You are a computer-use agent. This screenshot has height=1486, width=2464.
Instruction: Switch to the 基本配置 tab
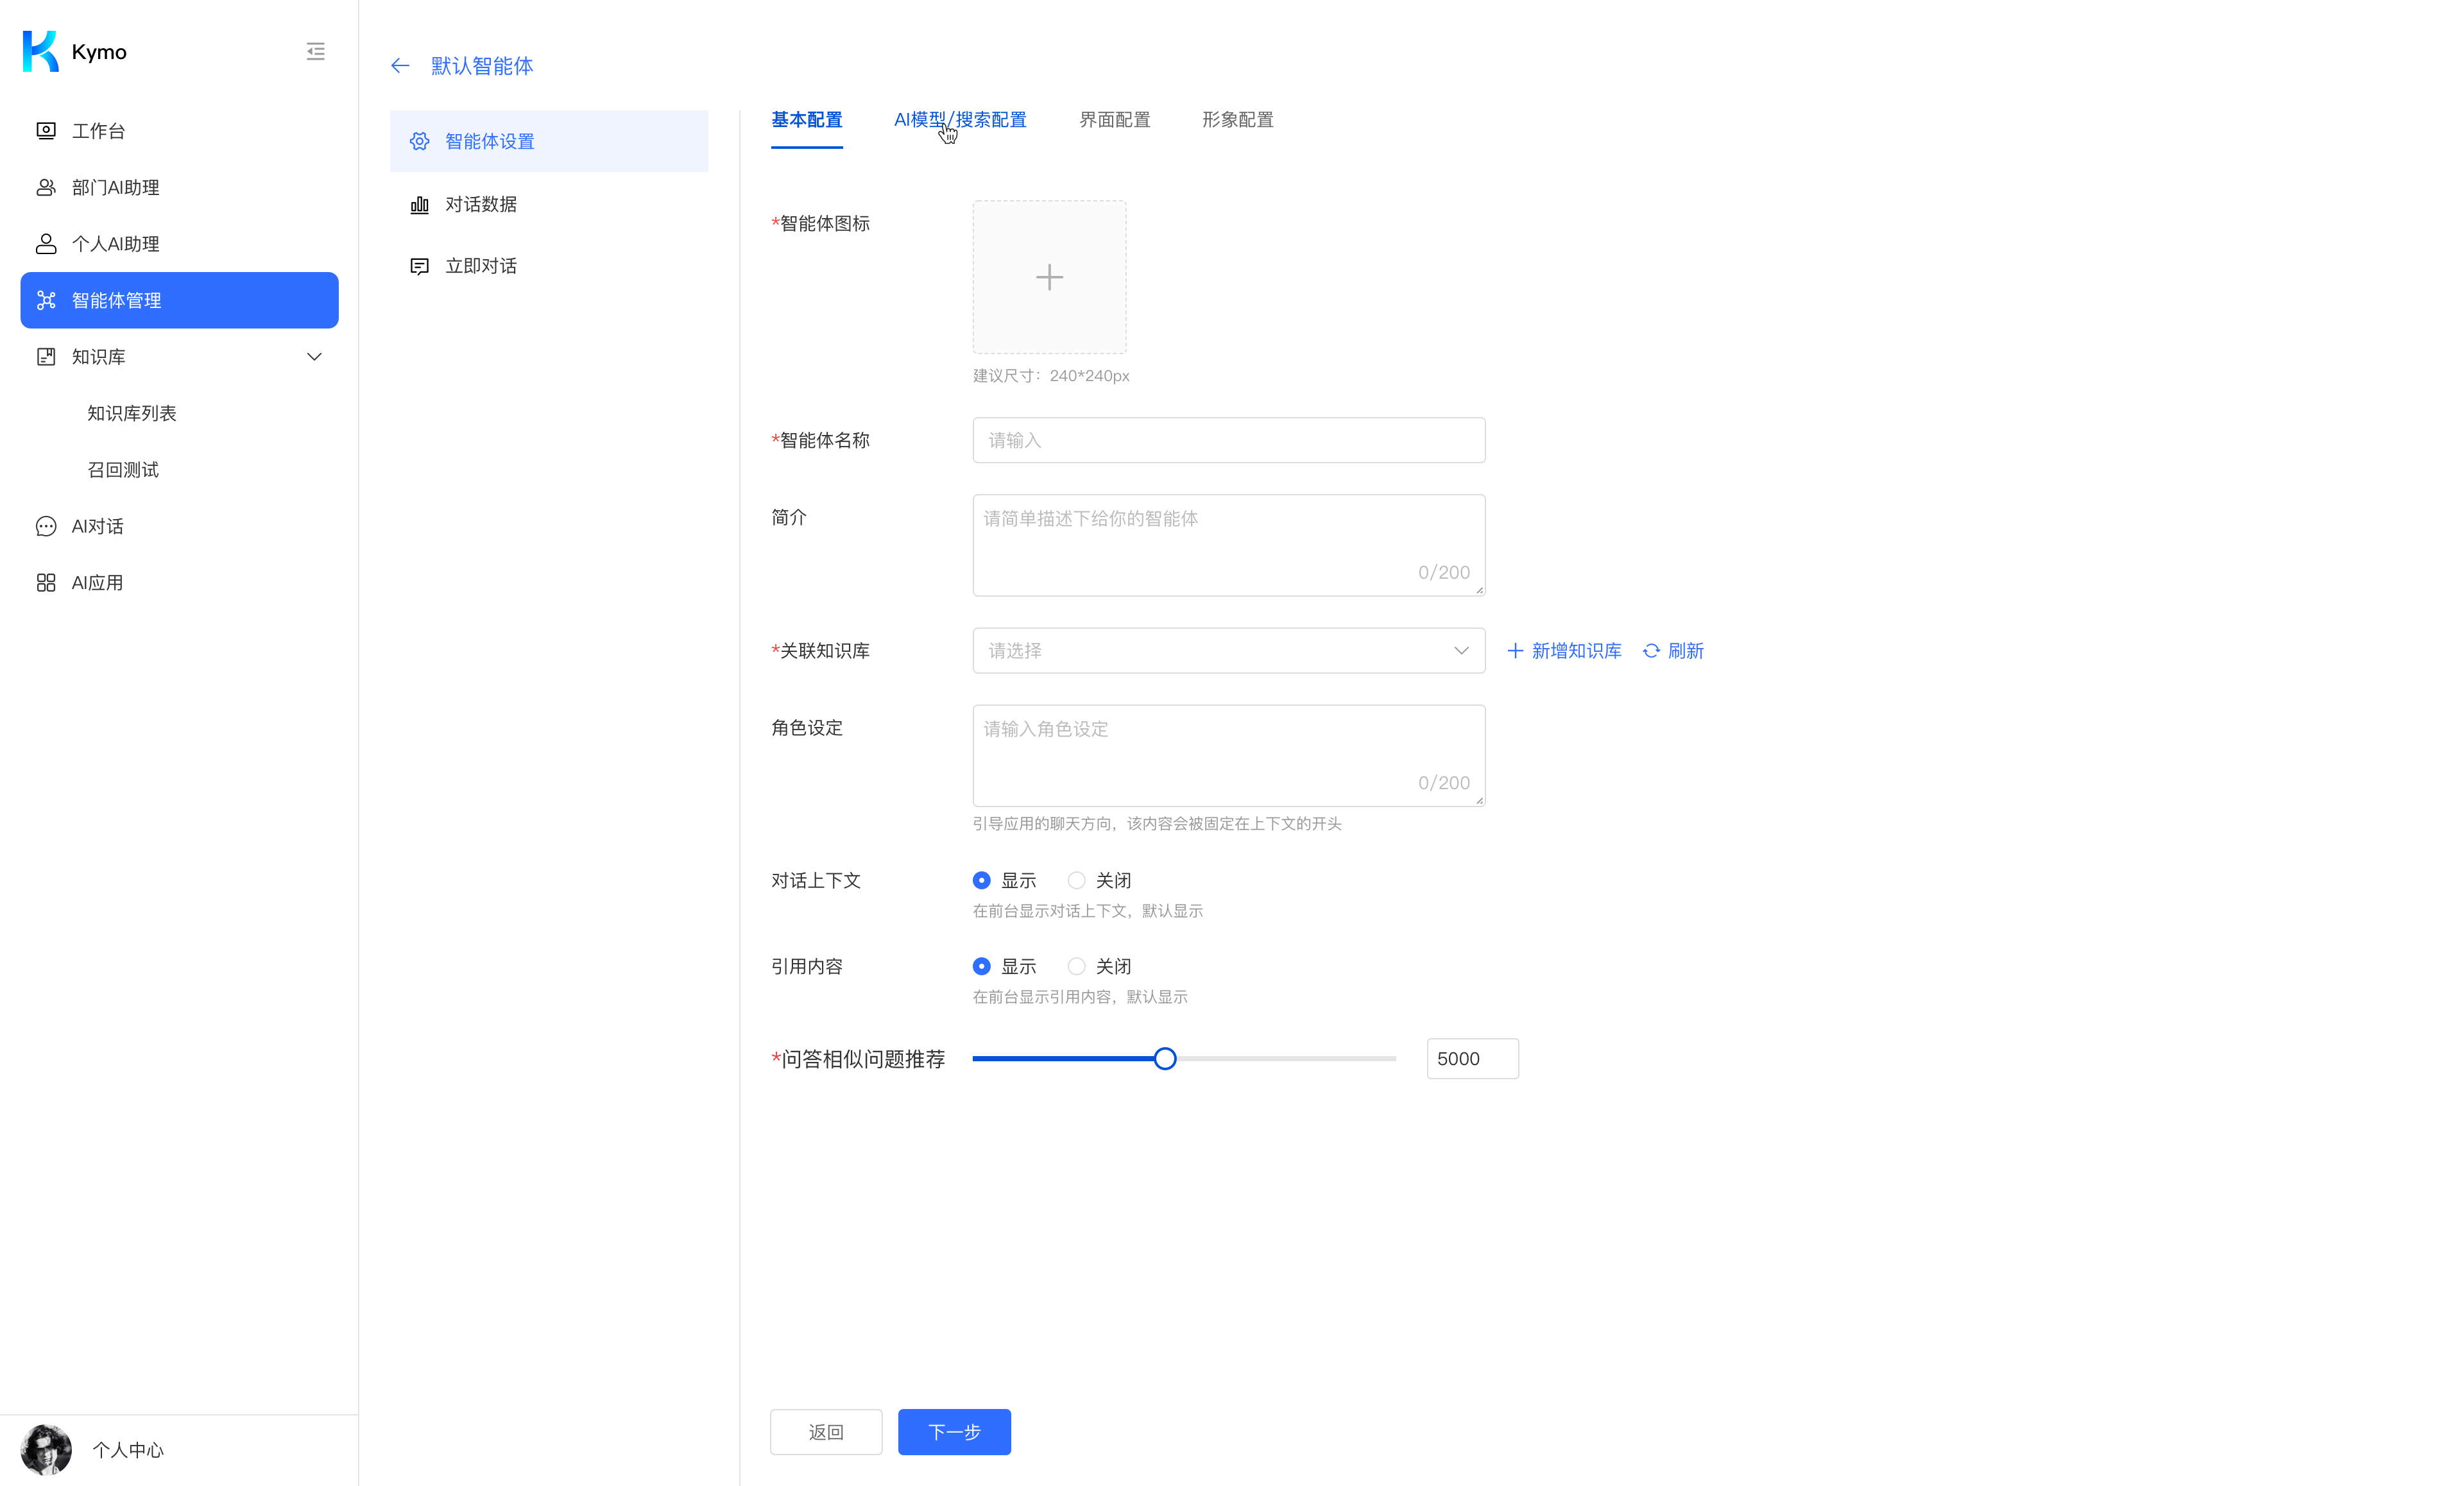[x=806, y=120]
